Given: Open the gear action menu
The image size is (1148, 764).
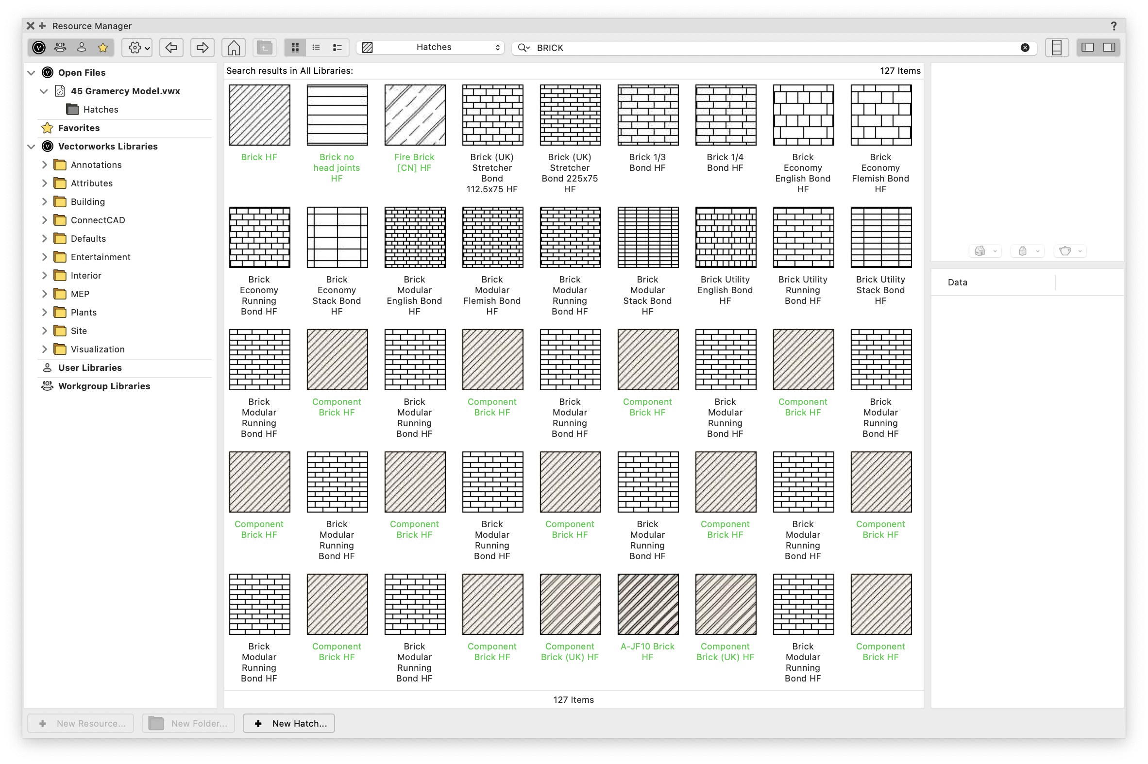Looking at the screenshot, I should pos(138,47).
